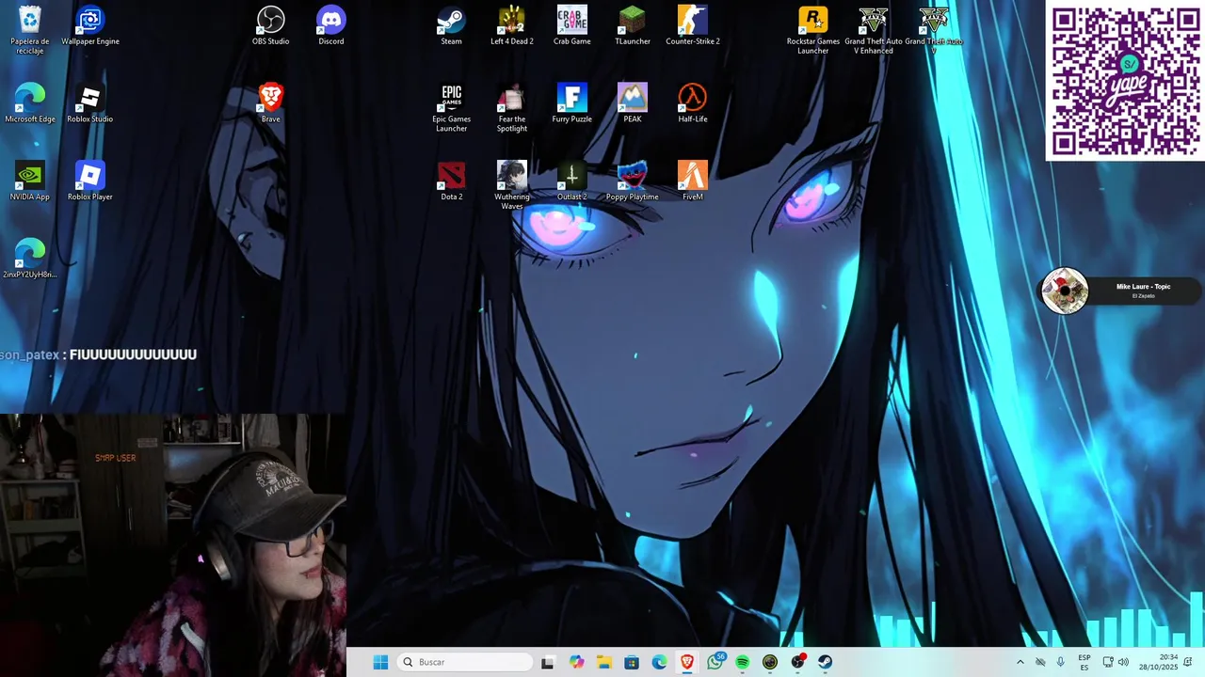Select the Outlast 2 shortcut
The height and width of the screenshot is (677, 1205).
[x=572, y=181]
